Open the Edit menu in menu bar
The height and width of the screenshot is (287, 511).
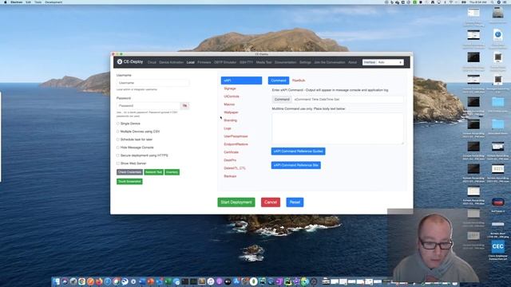[x=29, y=2]
